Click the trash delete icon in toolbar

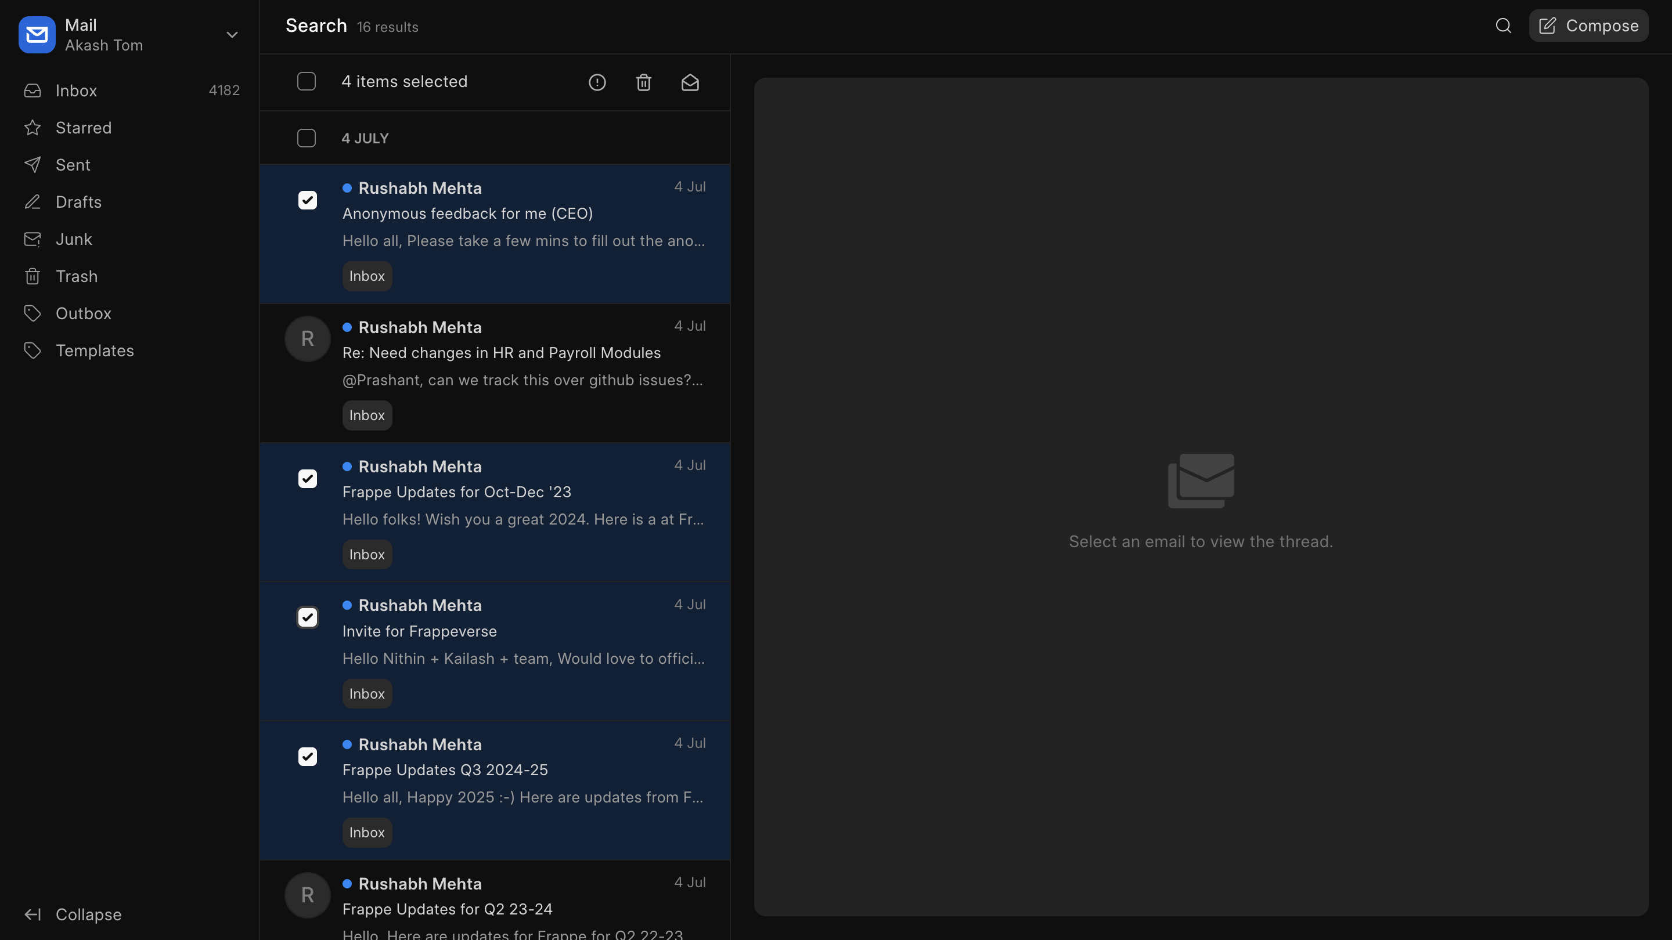[x=643, y=82]
